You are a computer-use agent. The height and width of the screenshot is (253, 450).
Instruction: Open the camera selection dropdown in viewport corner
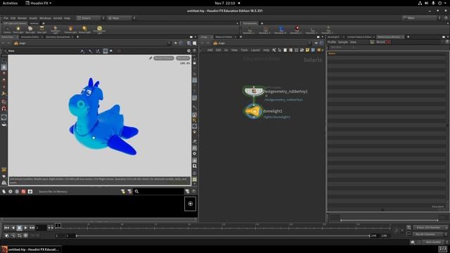point(183,58)
